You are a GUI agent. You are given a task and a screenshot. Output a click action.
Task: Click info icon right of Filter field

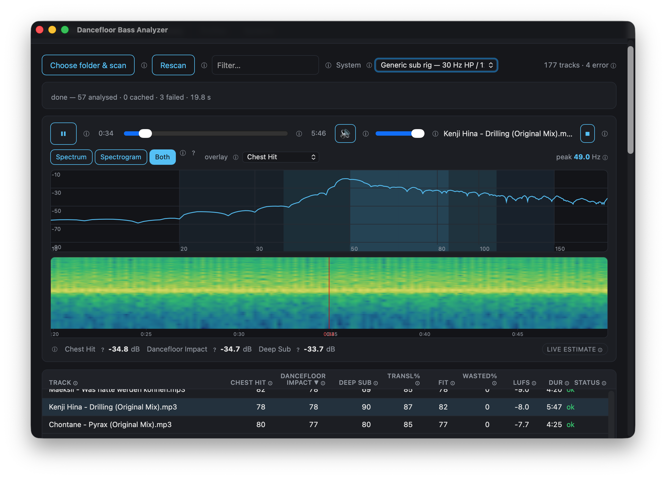click(328, 65)
